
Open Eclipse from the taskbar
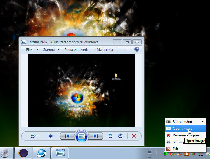(x=23, y=153)
